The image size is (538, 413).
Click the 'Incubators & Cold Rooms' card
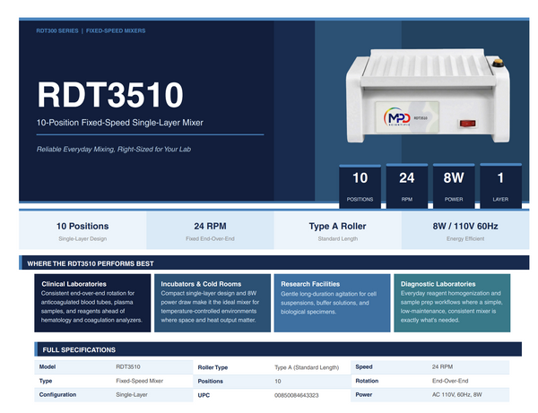(x=213, y=303)
